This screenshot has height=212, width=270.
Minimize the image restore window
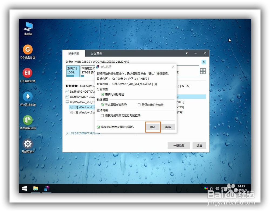(195, 53)
